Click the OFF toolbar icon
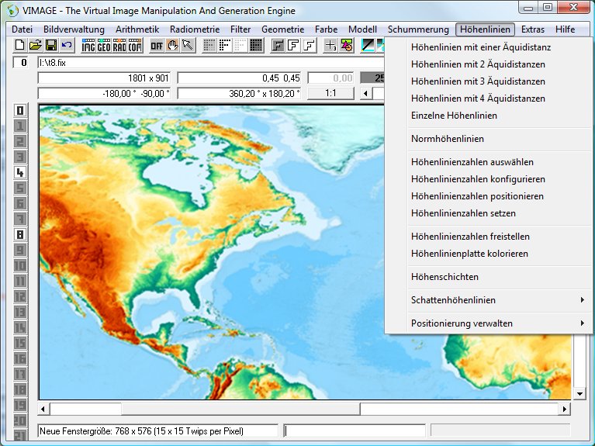This screenshot has height=446, width=595. coord(157,46)
